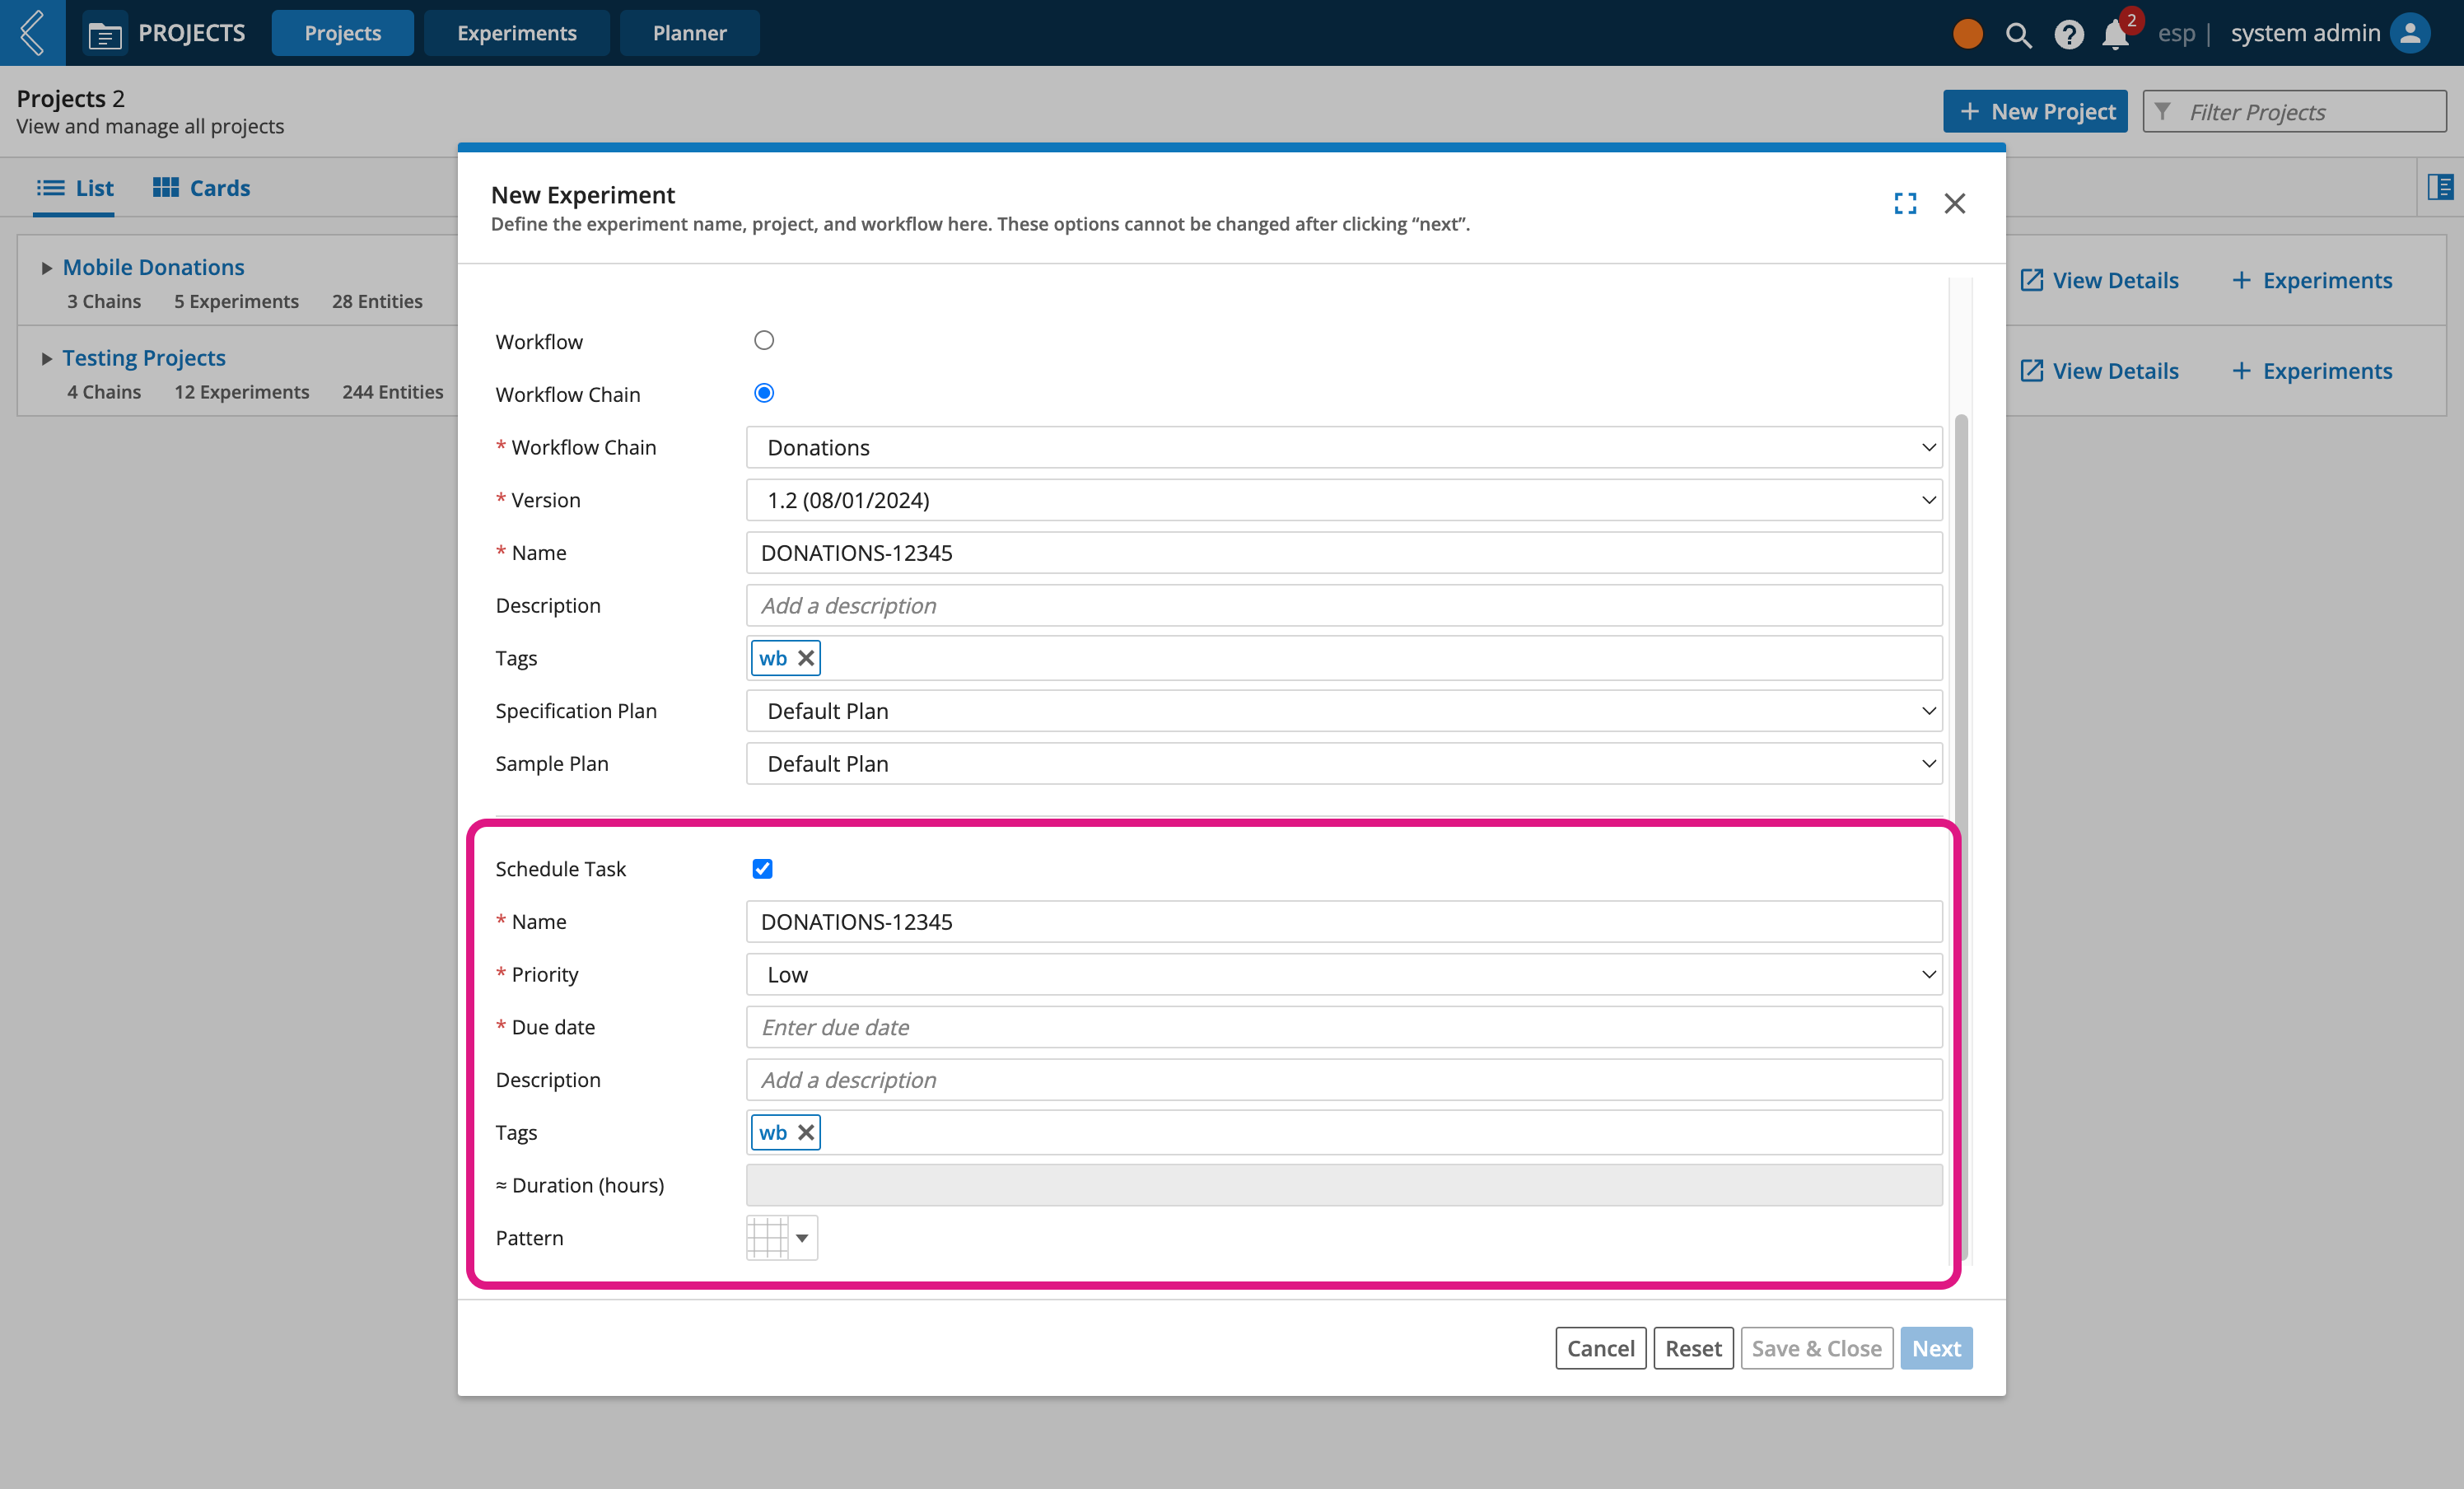The height and width of the screenshot is (1489, 2464).
Task: Uncheck the Schedule Task checkbox
Action: pos(763,868)
